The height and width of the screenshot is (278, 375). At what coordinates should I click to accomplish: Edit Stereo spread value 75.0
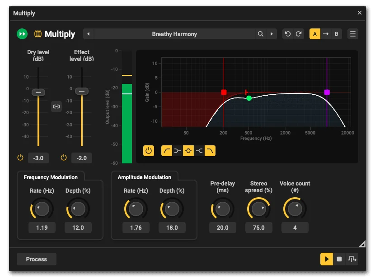pos(259,227)
